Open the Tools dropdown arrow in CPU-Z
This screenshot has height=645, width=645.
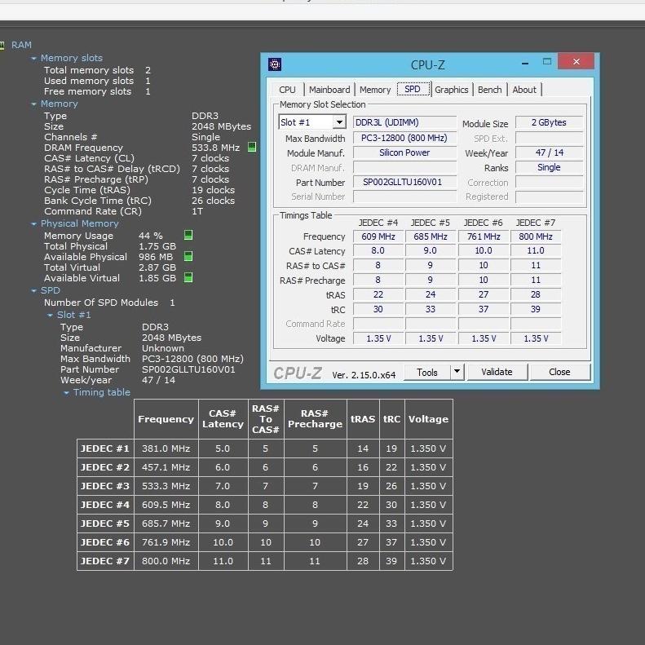[x=457, y=372]
